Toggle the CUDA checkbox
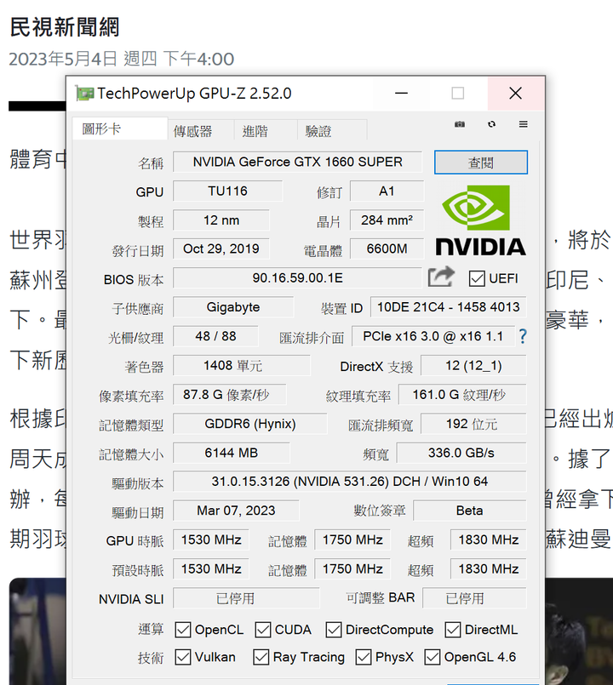Image resolution: width=613 pixels, height=685 pixels. click(x=263, y=630)
